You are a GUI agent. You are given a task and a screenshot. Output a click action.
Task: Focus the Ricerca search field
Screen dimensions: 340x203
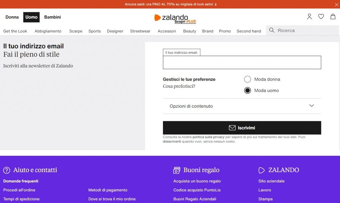tap(302, 30)
